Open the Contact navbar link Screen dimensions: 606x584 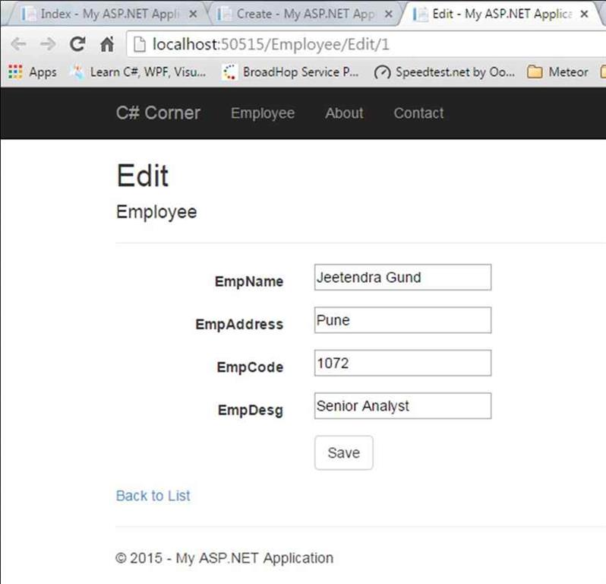[418, 113]
